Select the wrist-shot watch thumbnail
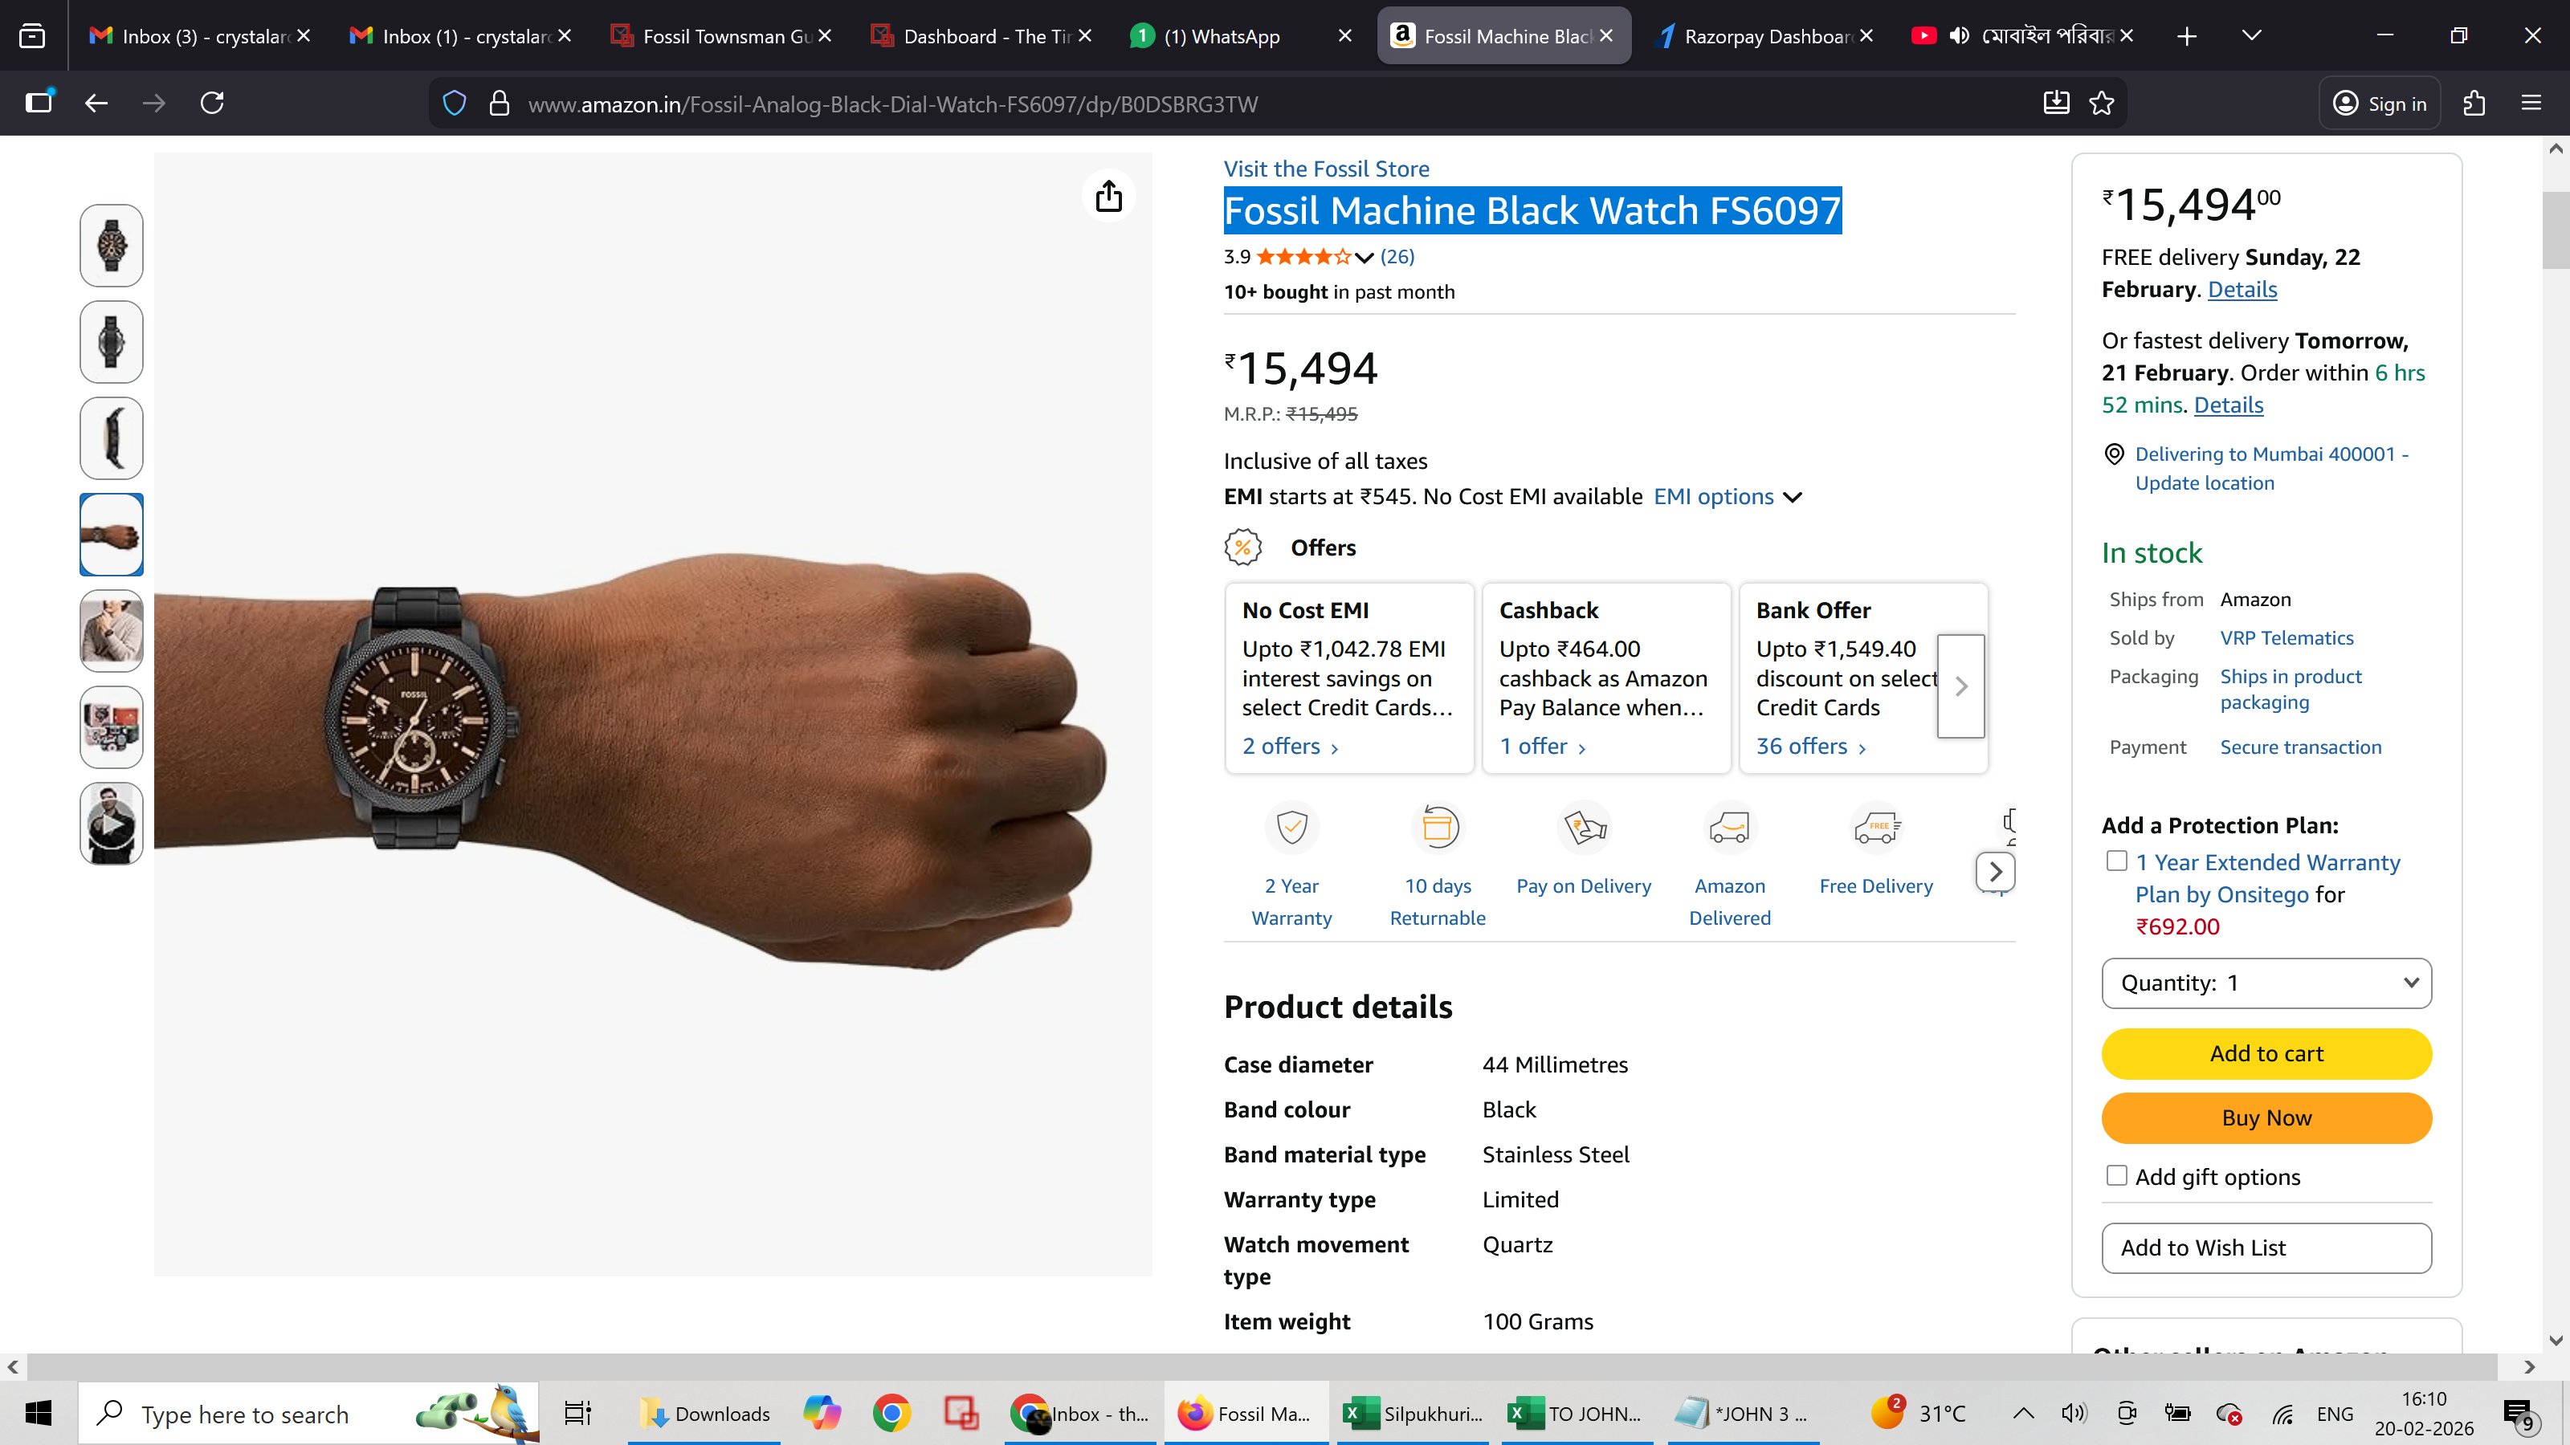The height and width of the screenshot is (1445, 2570). [x=111, y=535]
